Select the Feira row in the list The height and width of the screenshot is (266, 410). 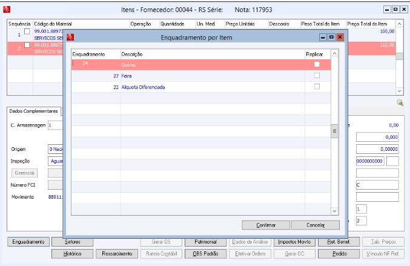pyautogui.click(x=201, y=76)
